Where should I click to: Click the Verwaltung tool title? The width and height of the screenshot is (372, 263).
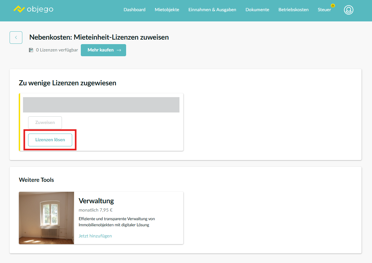pos(96,201)
